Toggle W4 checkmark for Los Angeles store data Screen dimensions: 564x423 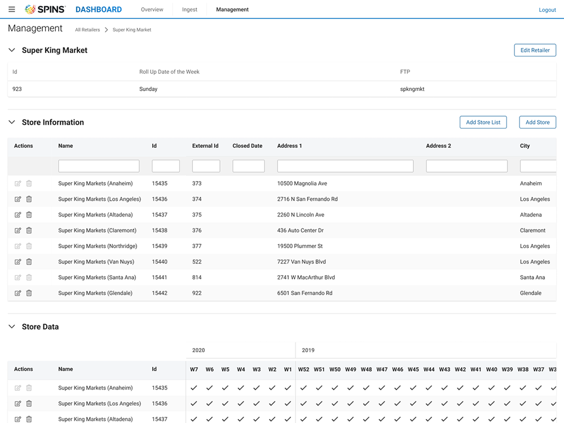[241, 404]
